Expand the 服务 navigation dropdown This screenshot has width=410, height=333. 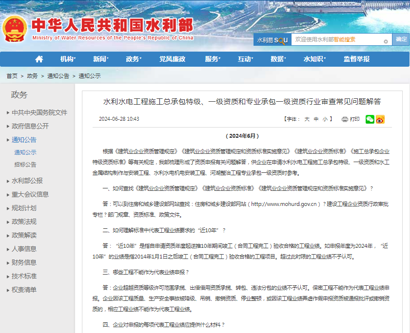click(x=212, y=58)
